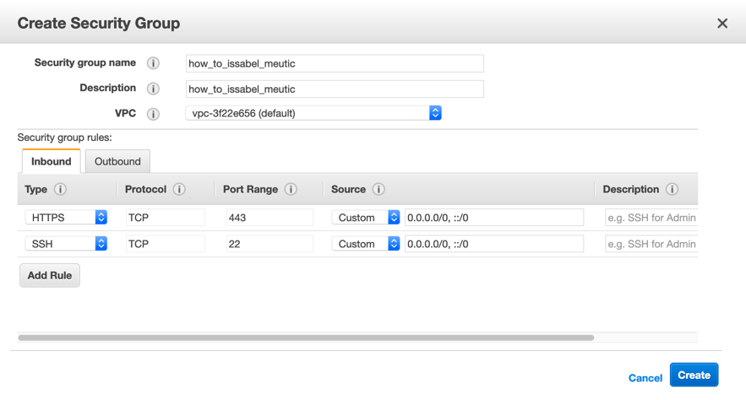Image resolution: width=746 pixels, height=400 pixels.
Task: Switch to the Outbound tab
Action: [x=117, y=161]
